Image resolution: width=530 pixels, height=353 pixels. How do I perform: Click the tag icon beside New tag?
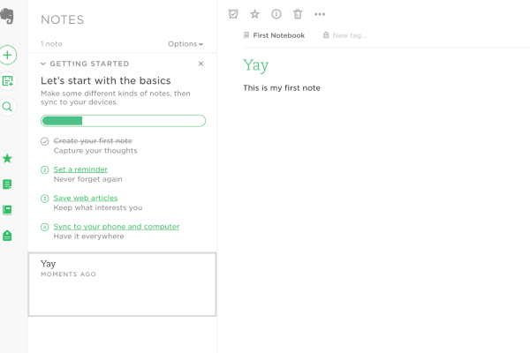click(x=326, y=35)
